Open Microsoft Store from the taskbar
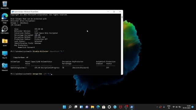 coord(104,107)
